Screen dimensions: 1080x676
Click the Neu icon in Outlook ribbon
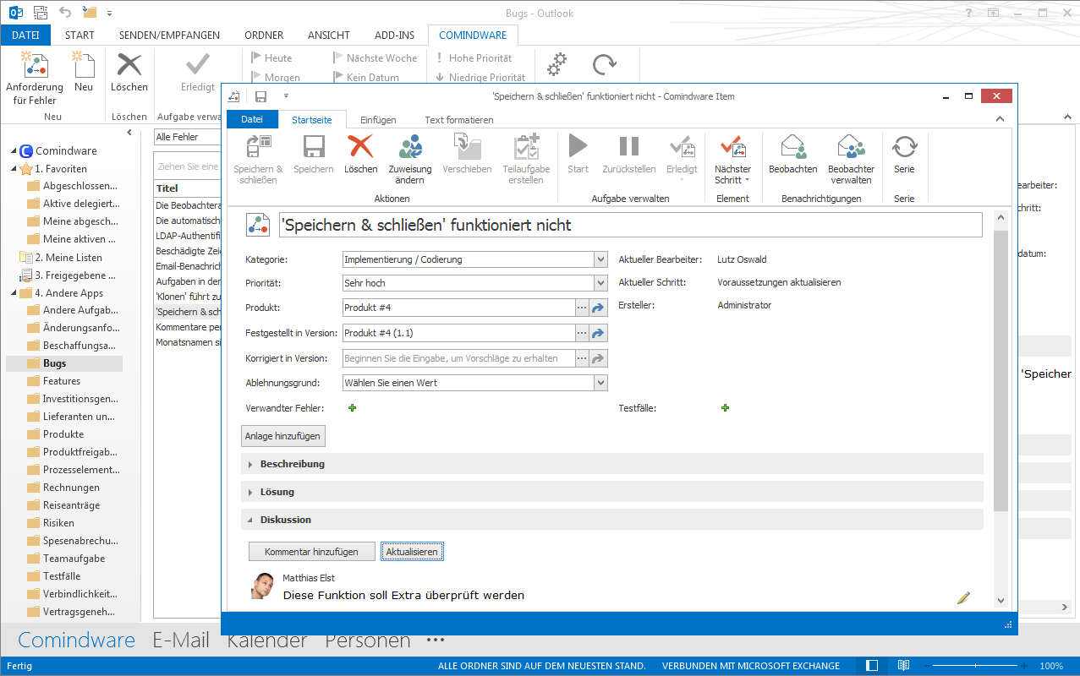tap(83, 64)
